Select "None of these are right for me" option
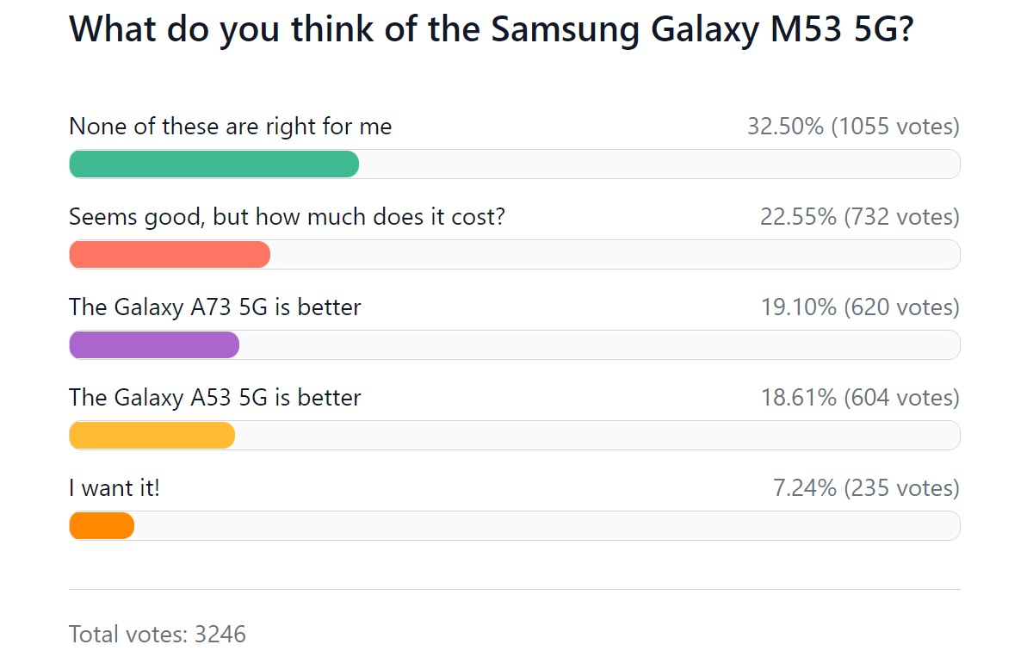The height and width of the screenshot is (663, 1033). [230, 127]
